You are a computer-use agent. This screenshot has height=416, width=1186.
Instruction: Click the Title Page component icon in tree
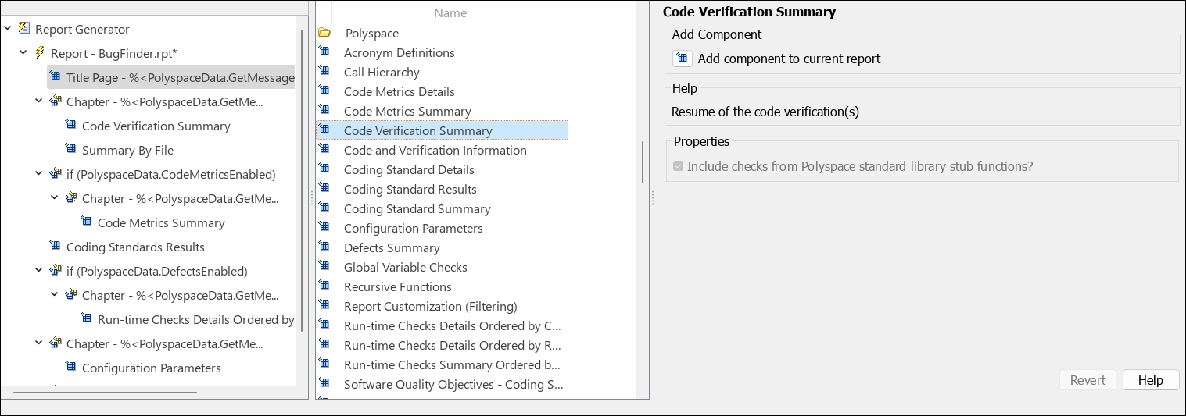click(55, 77)
